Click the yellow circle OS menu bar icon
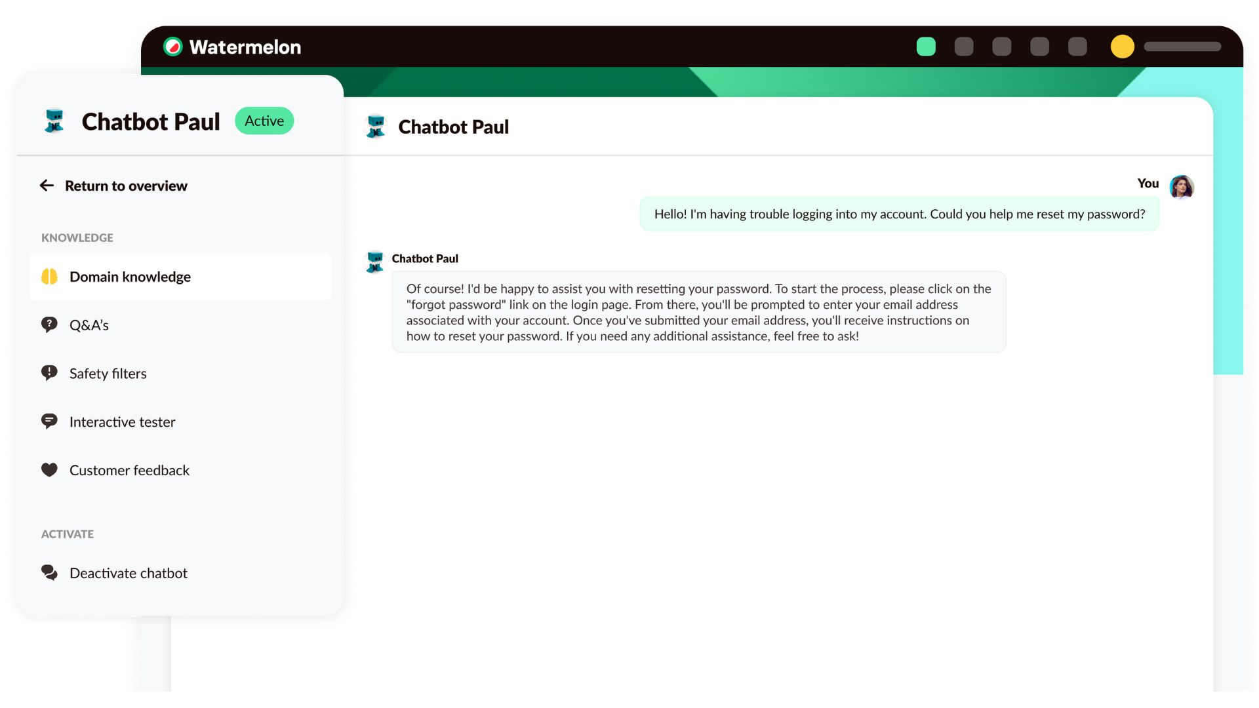Viewport: 1259px width, 708px height. pyautogui.click(x=1123, y=47)
